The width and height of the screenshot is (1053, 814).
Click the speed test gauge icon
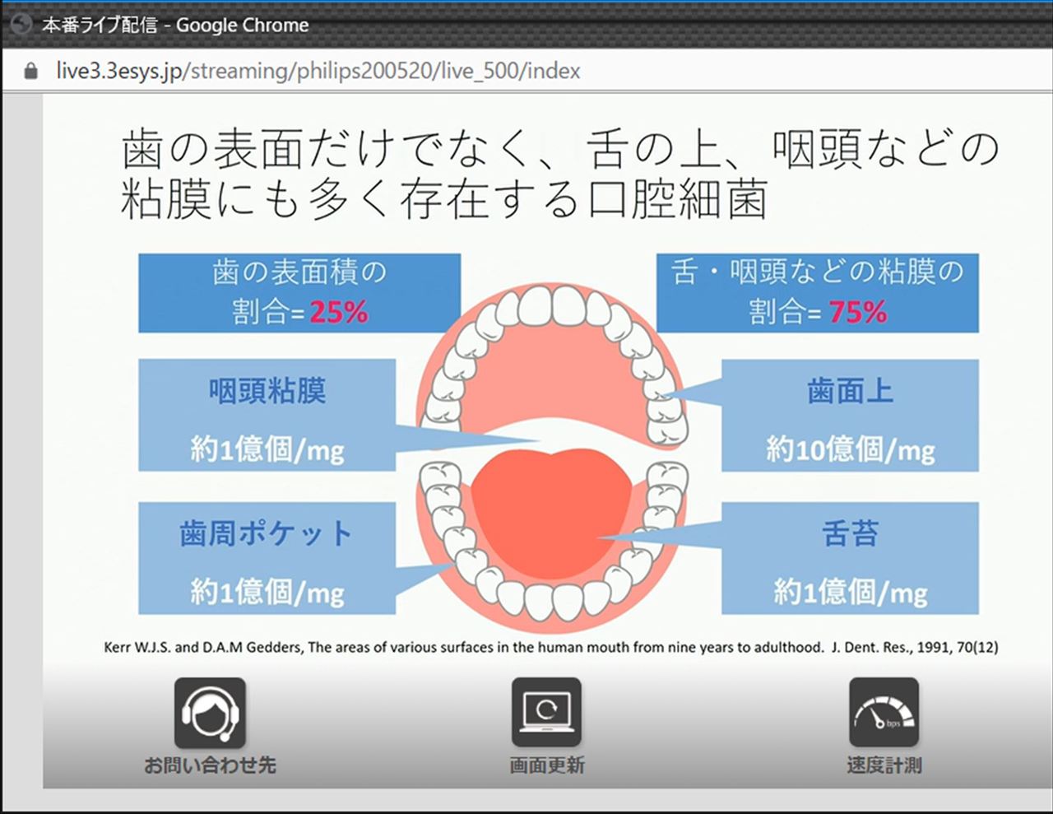tap(884, 713)
